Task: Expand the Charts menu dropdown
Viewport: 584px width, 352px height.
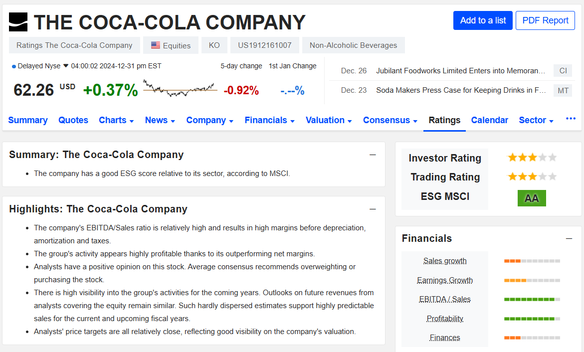Action: 116,120
